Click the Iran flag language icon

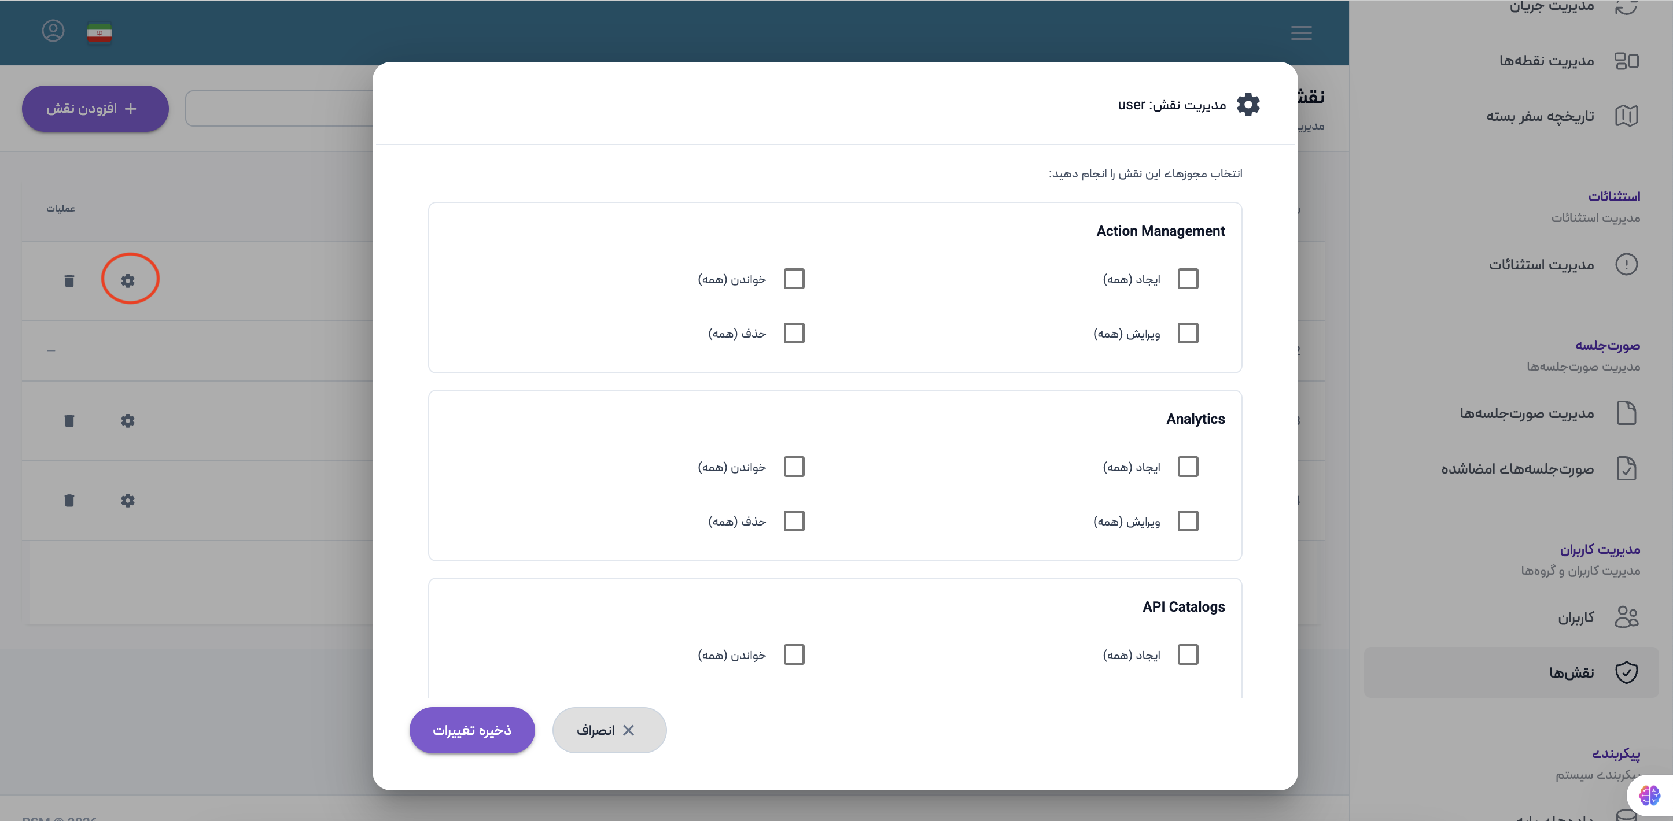[x=100, y=32]
